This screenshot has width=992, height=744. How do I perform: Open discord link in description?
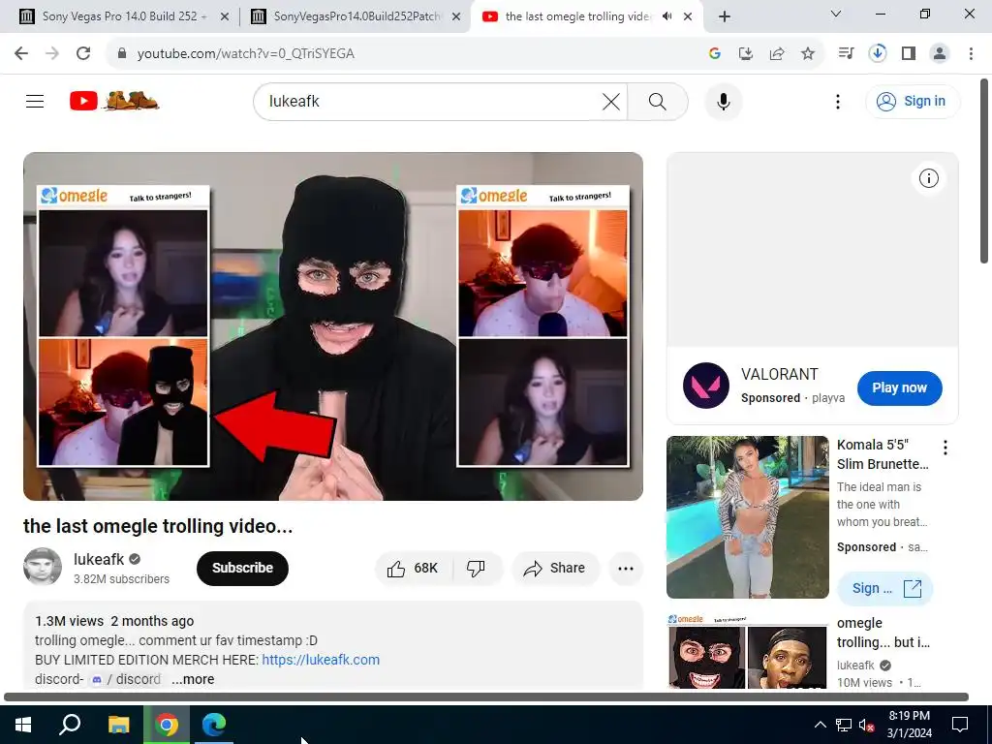tap(126, 679)
